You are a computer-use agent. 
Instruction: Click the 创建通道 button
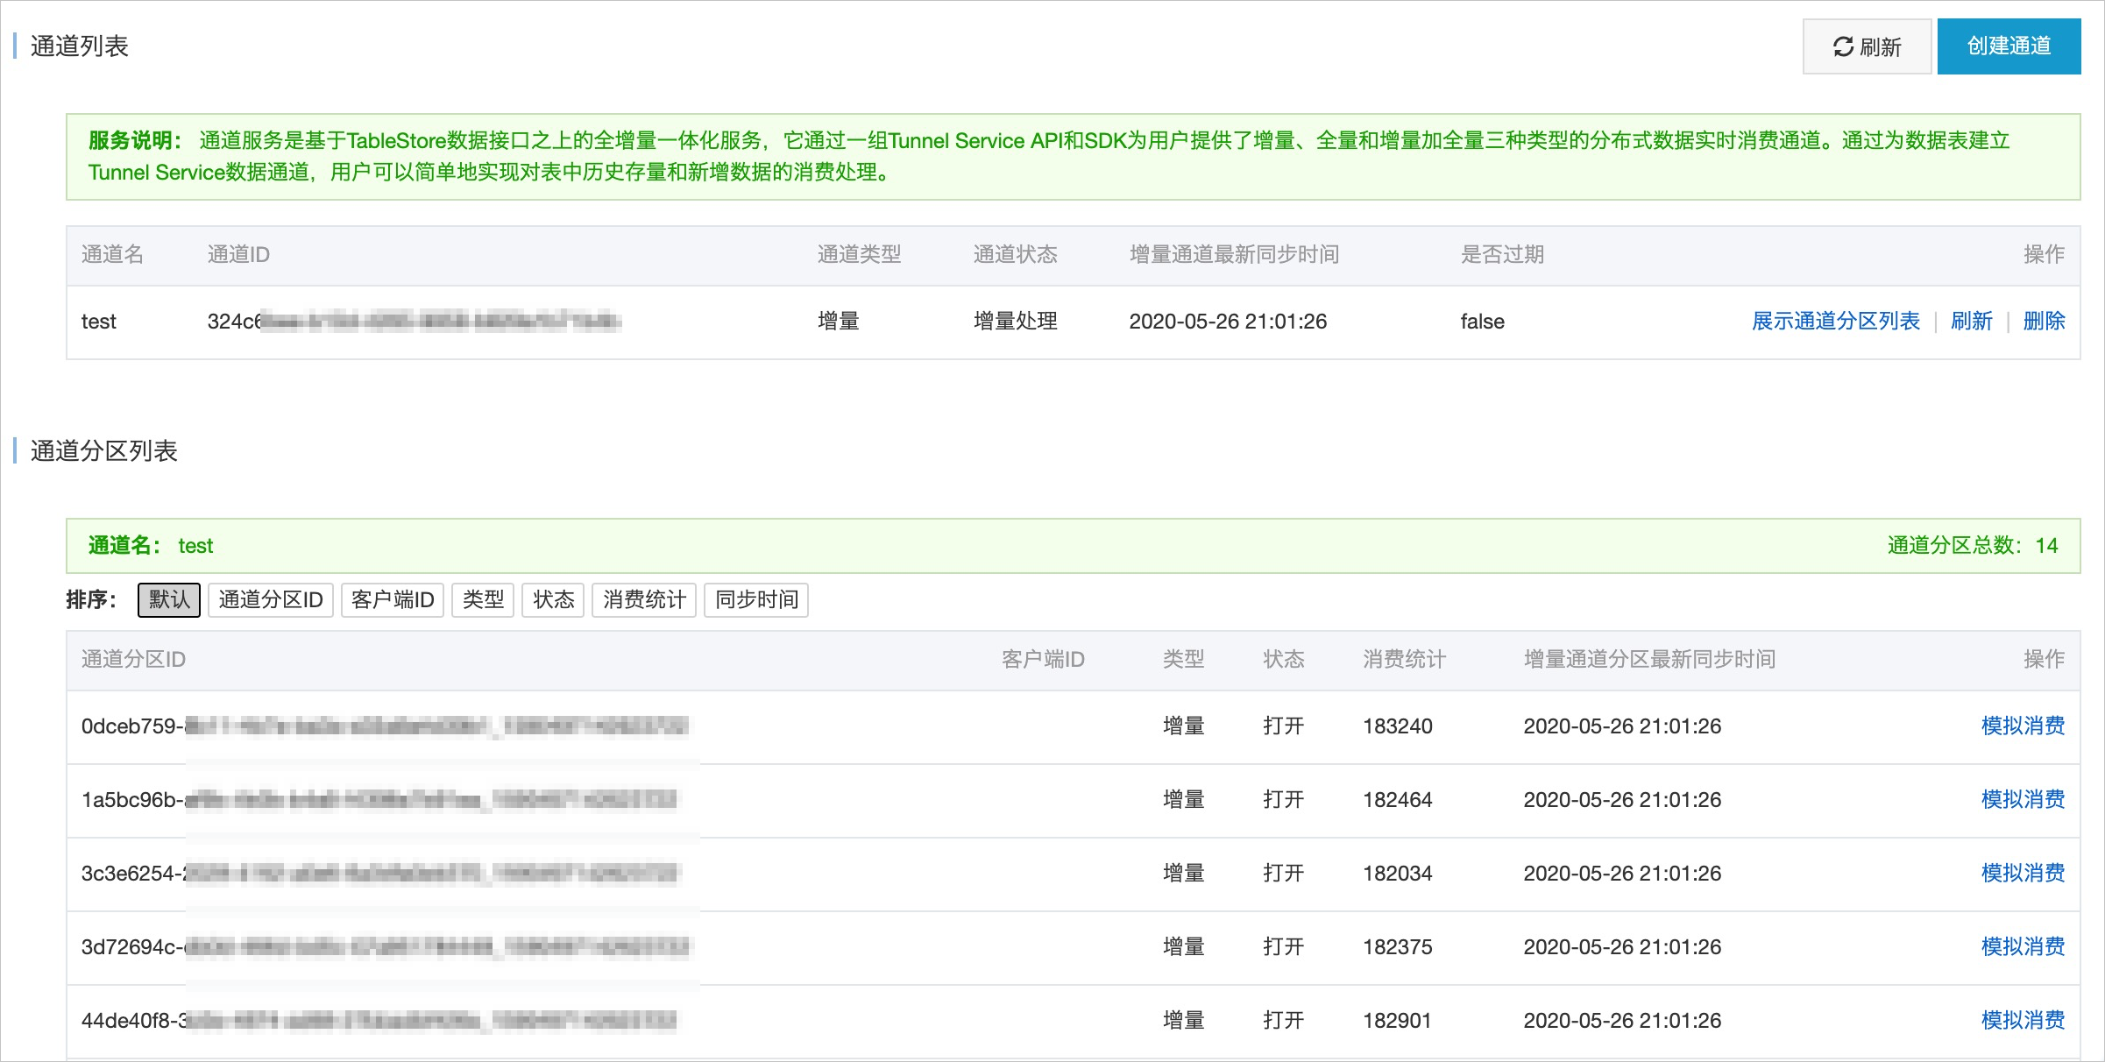pyautogui.click(x=2009, y=46)
